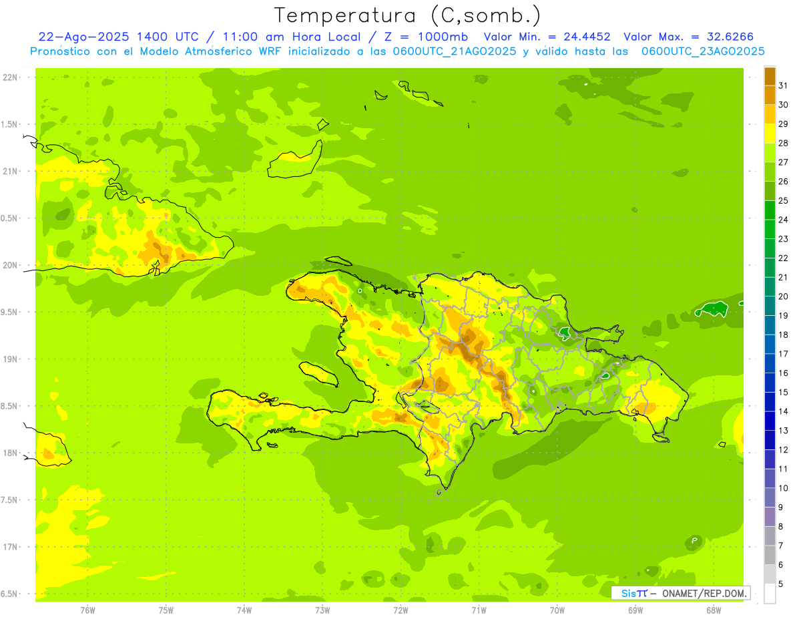Click the legend value '12'
The height and width of the screenshot is (619, 801).
coord(784,449)
